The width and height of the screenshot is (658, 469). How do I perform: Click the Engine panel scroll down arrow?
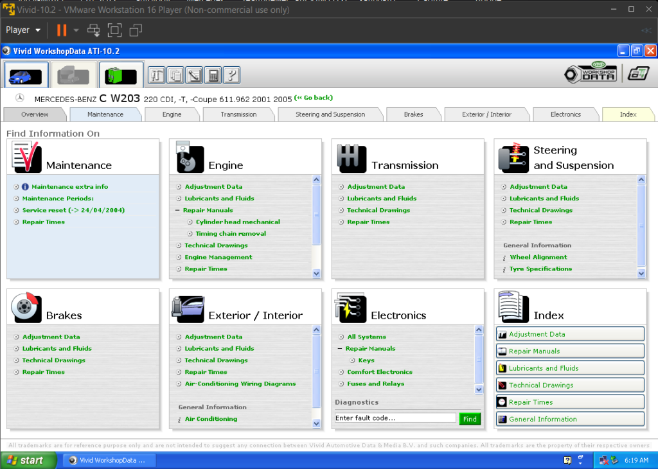pos(316,274)
